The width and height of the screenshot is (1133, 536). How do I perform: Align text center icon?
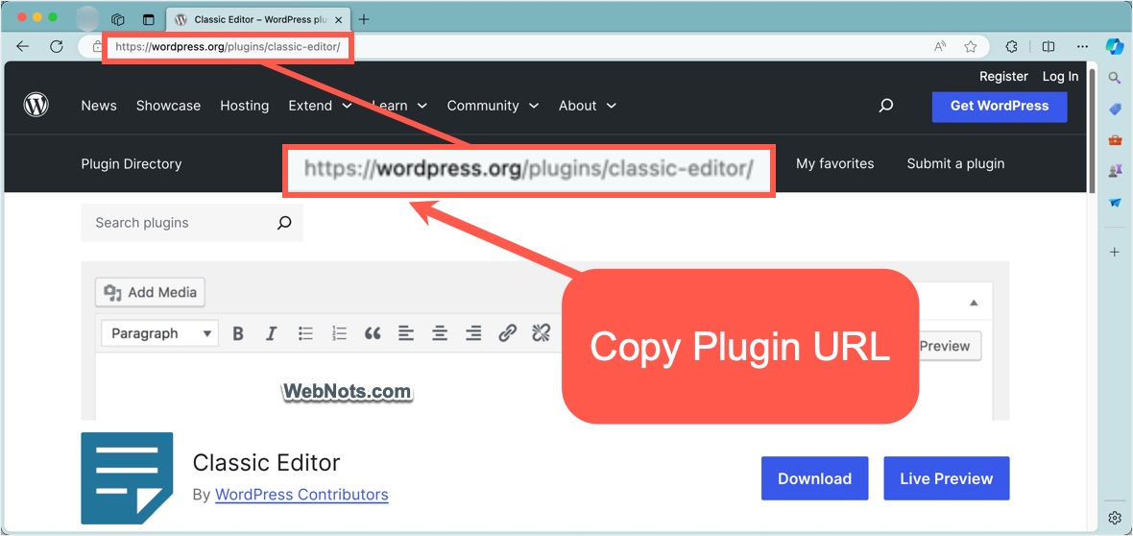pyautogui.click(x=440, y=333)
